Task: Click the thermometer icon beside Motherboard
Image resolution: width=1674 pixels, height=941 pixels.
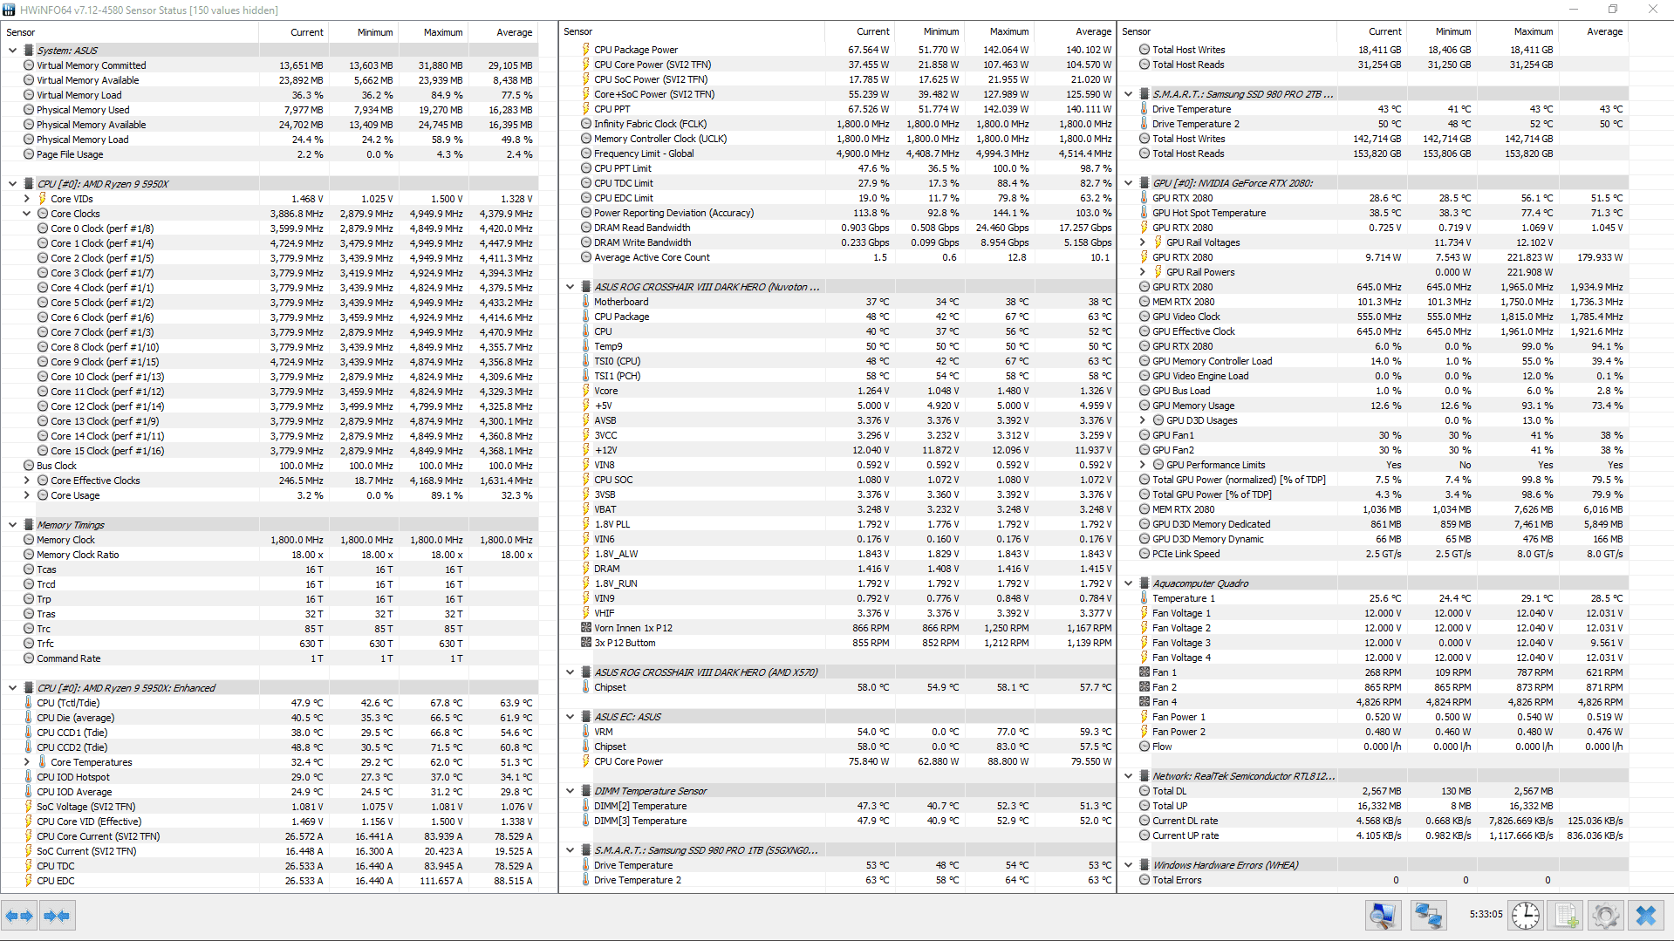Action: pos(586,302)
